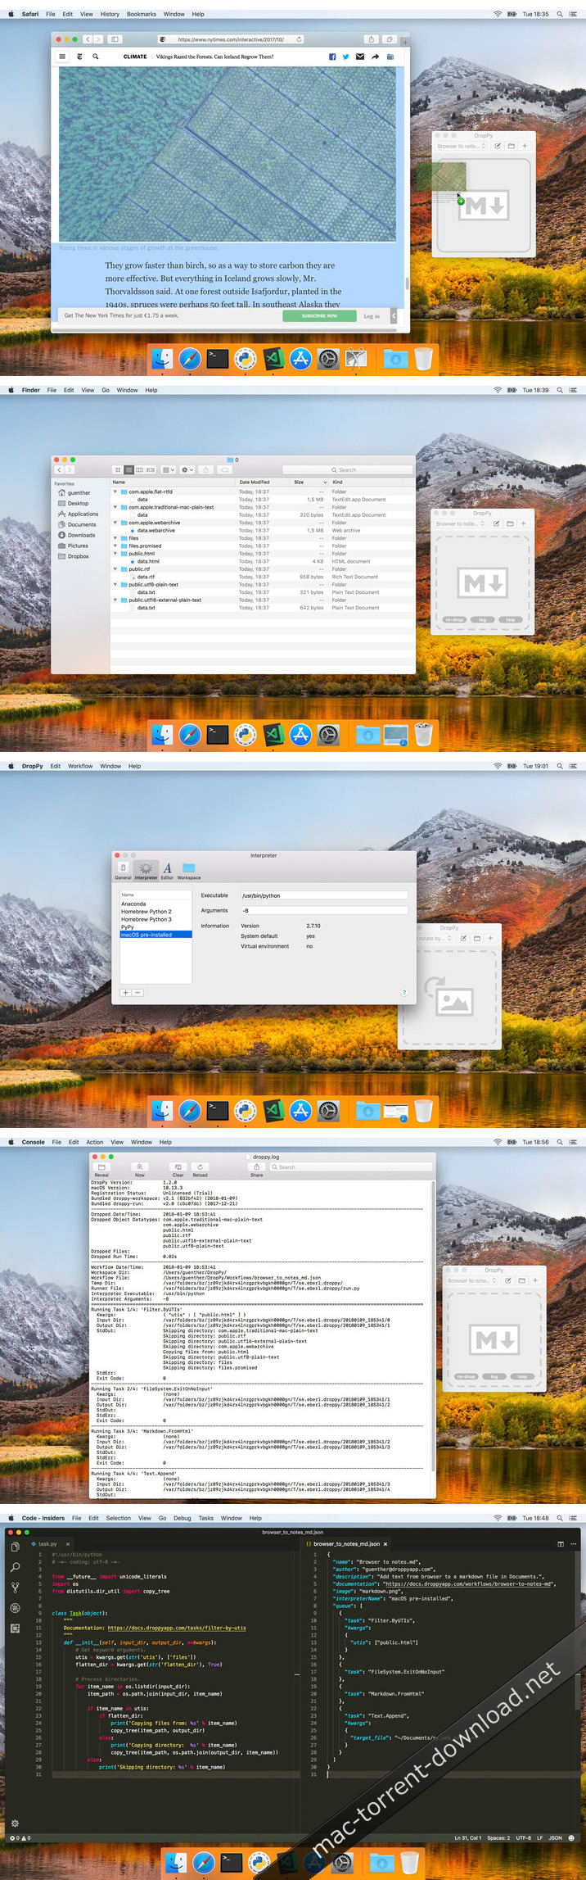This screenshot has width=586, height=1880.
Task: Click the Executable path input field
Action: point(324,895)
